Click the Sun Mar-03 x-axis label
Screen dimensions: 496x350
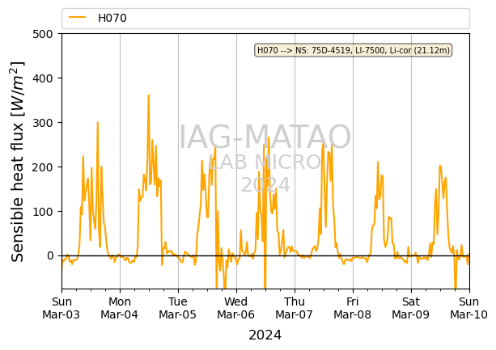[61, 308]
